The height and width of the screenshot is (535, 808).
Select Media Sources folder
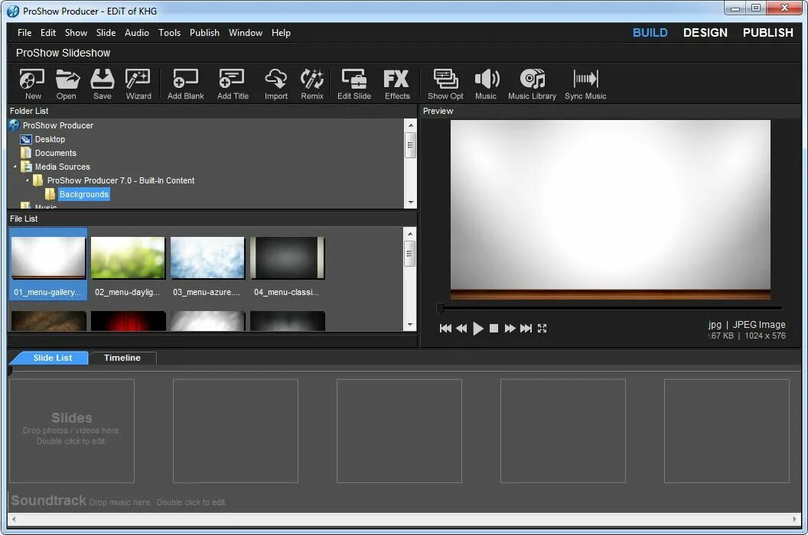point(62,167)
